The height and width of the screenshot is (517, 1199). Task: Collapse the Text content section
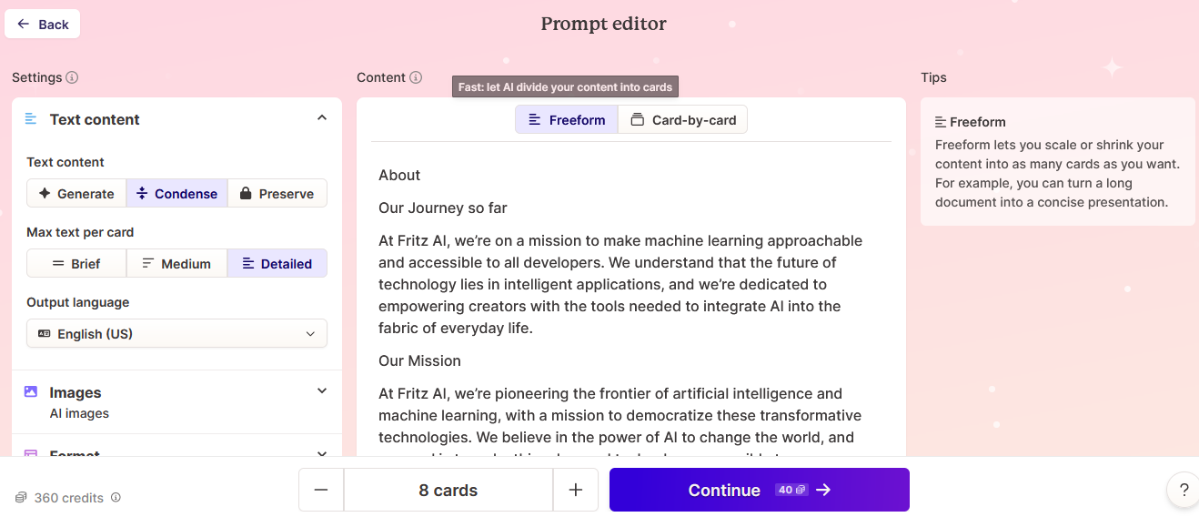(x=321, y=118)
